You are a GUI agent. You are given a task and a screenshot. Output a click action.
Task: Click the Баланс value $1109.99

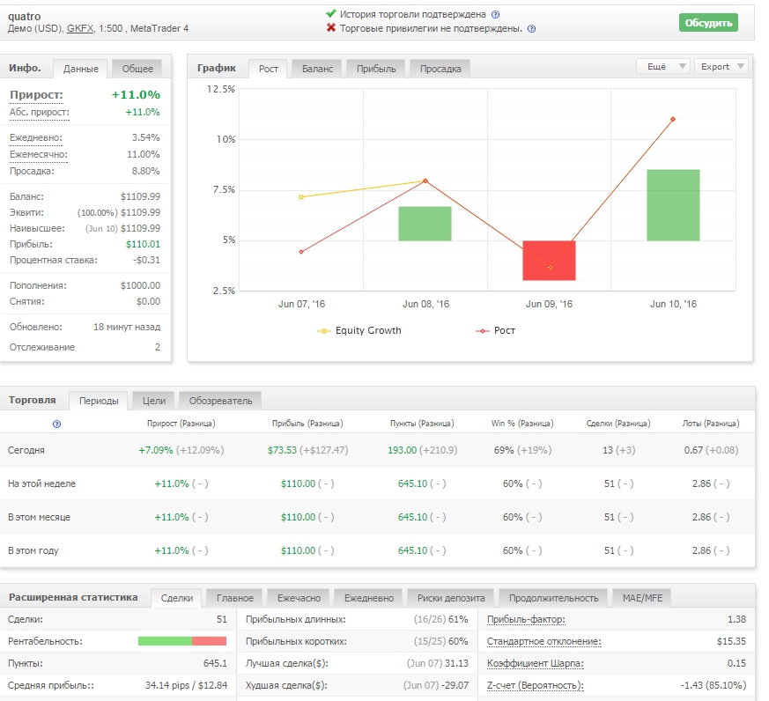click(140, 196)
